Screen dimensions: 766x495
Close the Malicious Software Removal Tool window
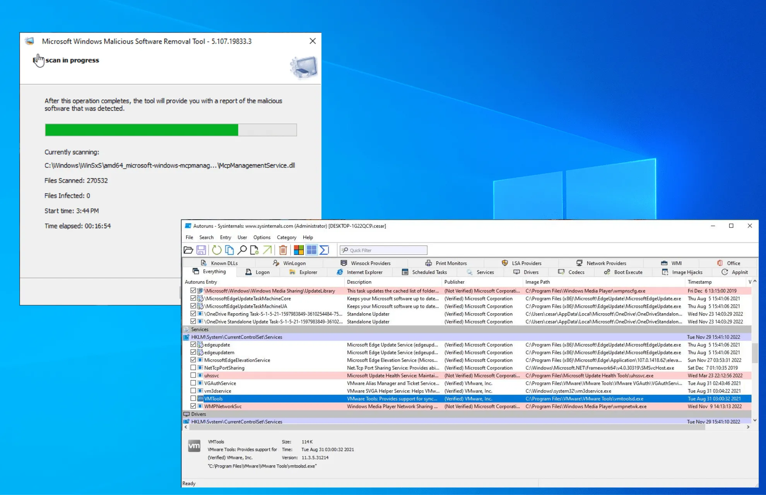(x=313, y=41)
